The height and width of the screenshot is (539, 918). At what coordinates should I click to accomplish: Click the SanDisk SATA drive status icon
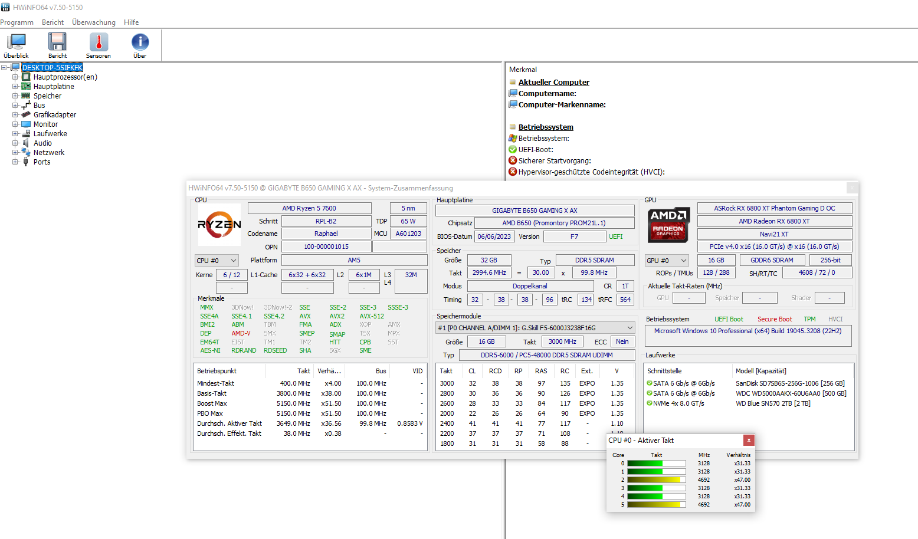click(650, 383)
